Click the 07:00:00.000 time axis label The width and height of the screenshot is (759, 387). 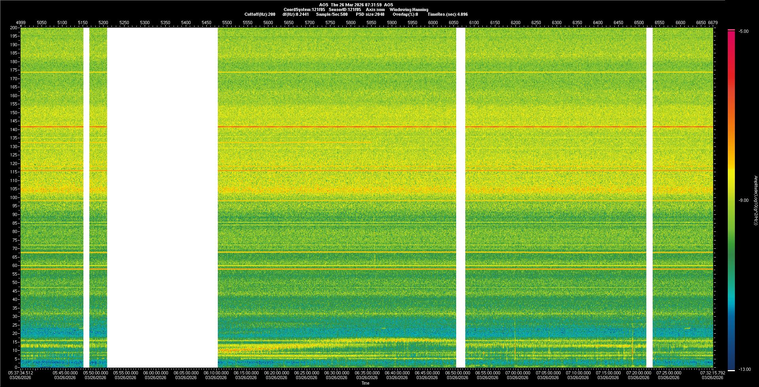(x=517, y=373)
